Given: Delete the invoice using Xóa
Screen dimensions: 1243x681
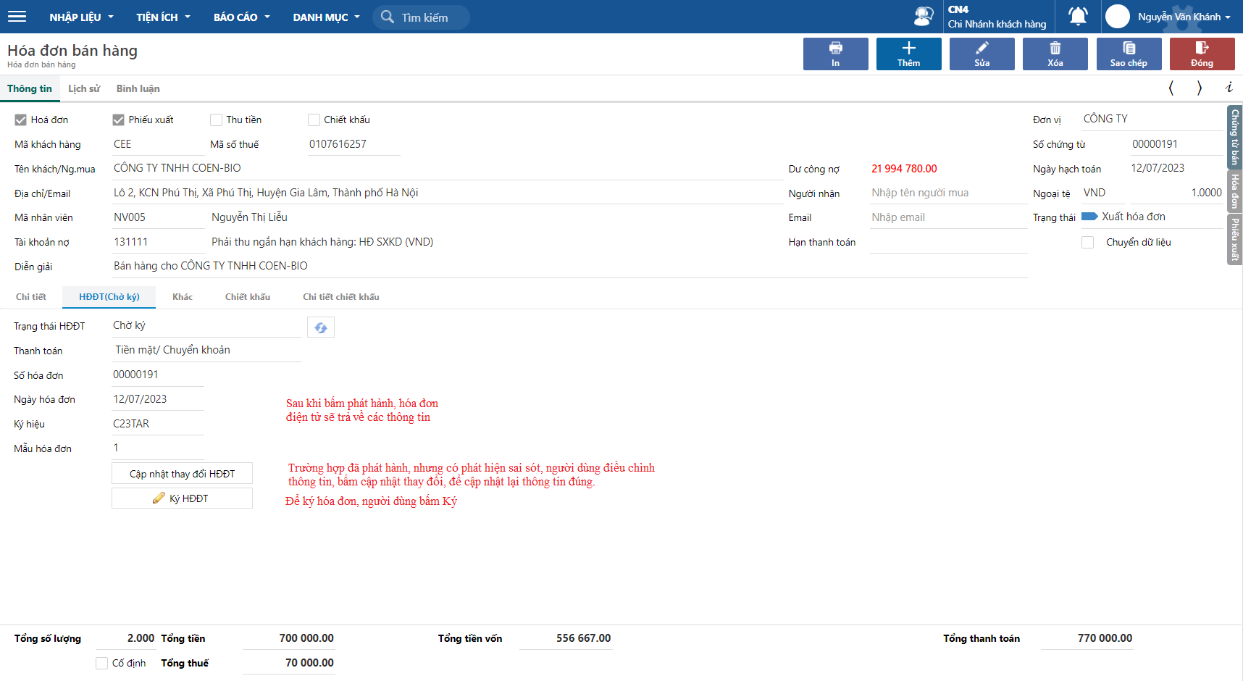Looking at the screenshot, I should pos(1055,54).
